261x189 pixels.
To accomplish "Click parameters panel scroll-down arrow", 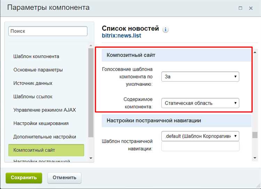I will click(255, 158).
